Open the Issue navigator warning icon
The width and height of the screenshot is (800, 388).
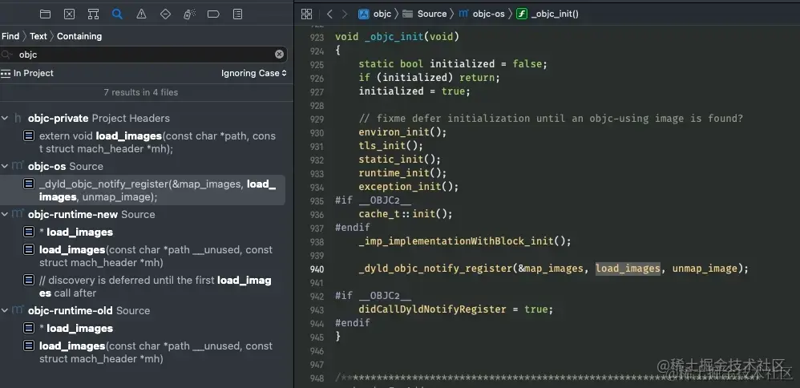[141, 14]
